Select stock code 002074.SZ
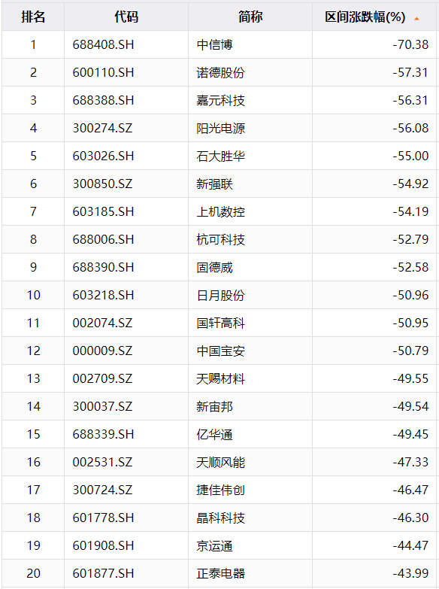The image size is (439, 589). click(x=102, y=323)
